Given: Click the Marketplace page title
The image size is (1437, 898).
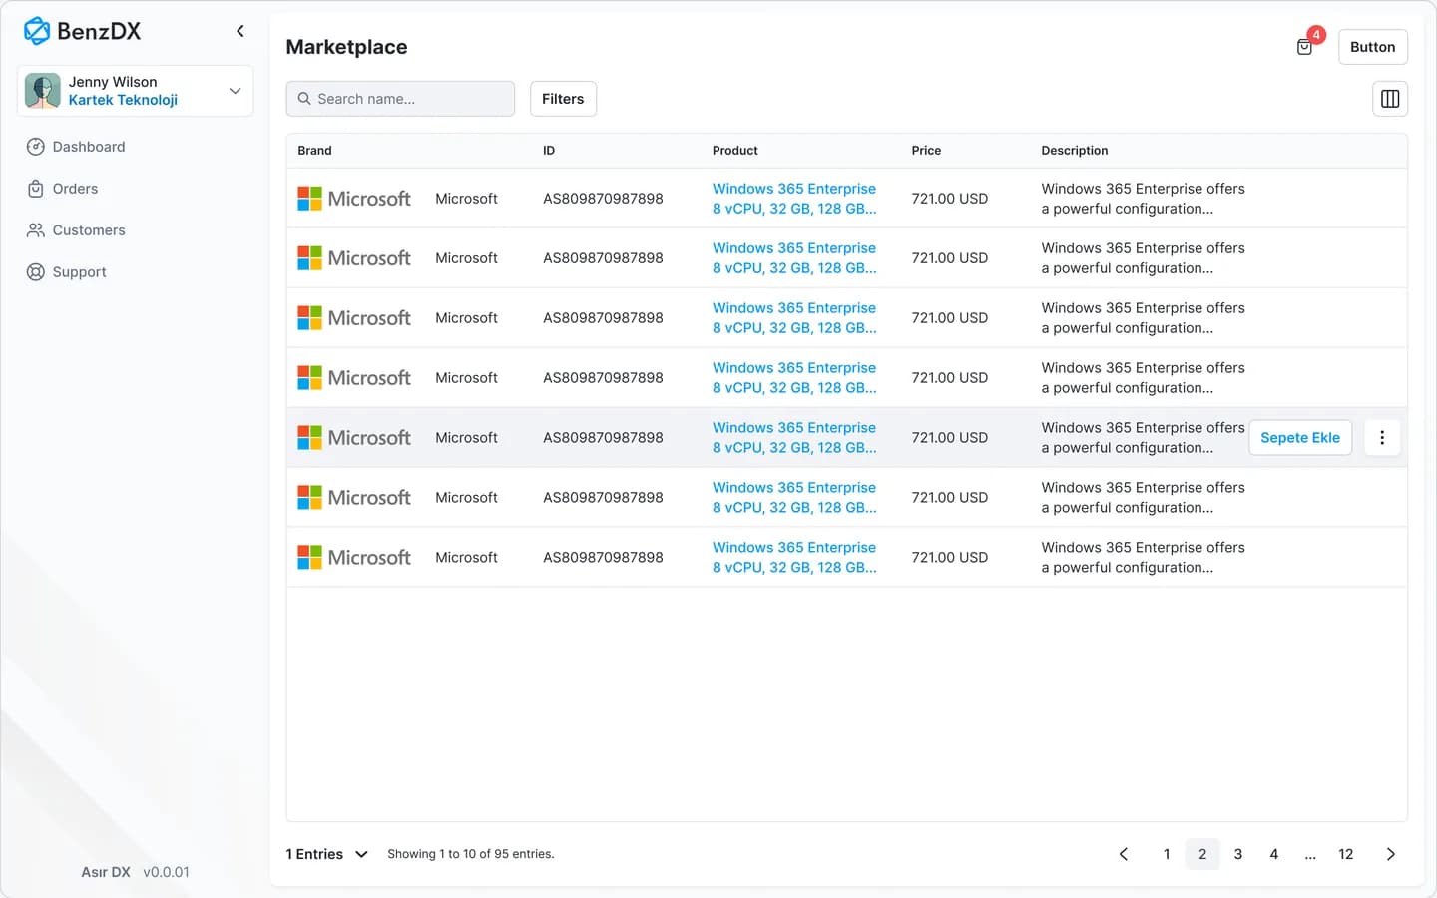Looking at the screenshot, I should point(346,47).
